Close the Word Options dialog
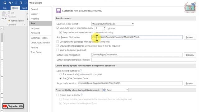 [195, 3]
